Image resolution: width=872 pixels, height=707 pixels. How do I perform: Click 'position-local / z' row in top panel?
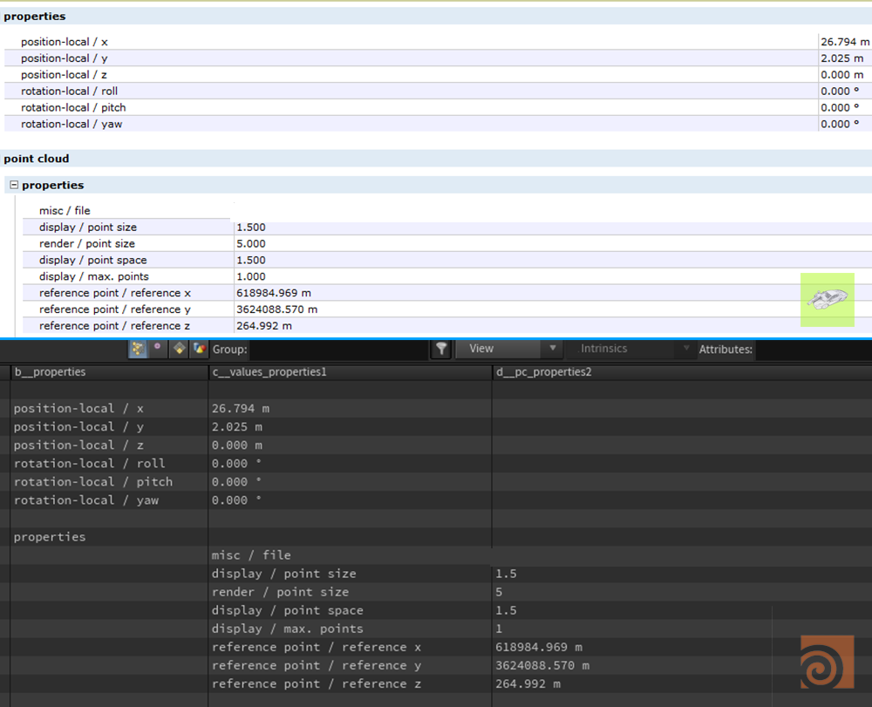click(x=438, y=74)
